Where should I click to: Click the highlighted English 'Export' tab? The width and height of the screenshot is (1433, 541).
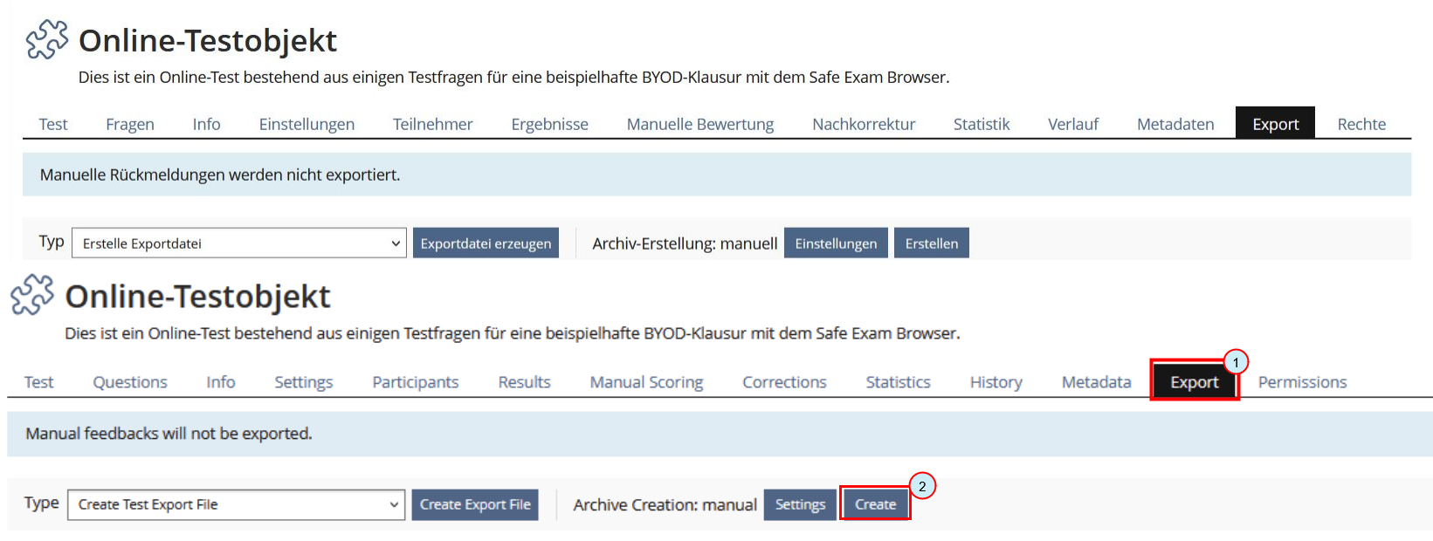1194,382
